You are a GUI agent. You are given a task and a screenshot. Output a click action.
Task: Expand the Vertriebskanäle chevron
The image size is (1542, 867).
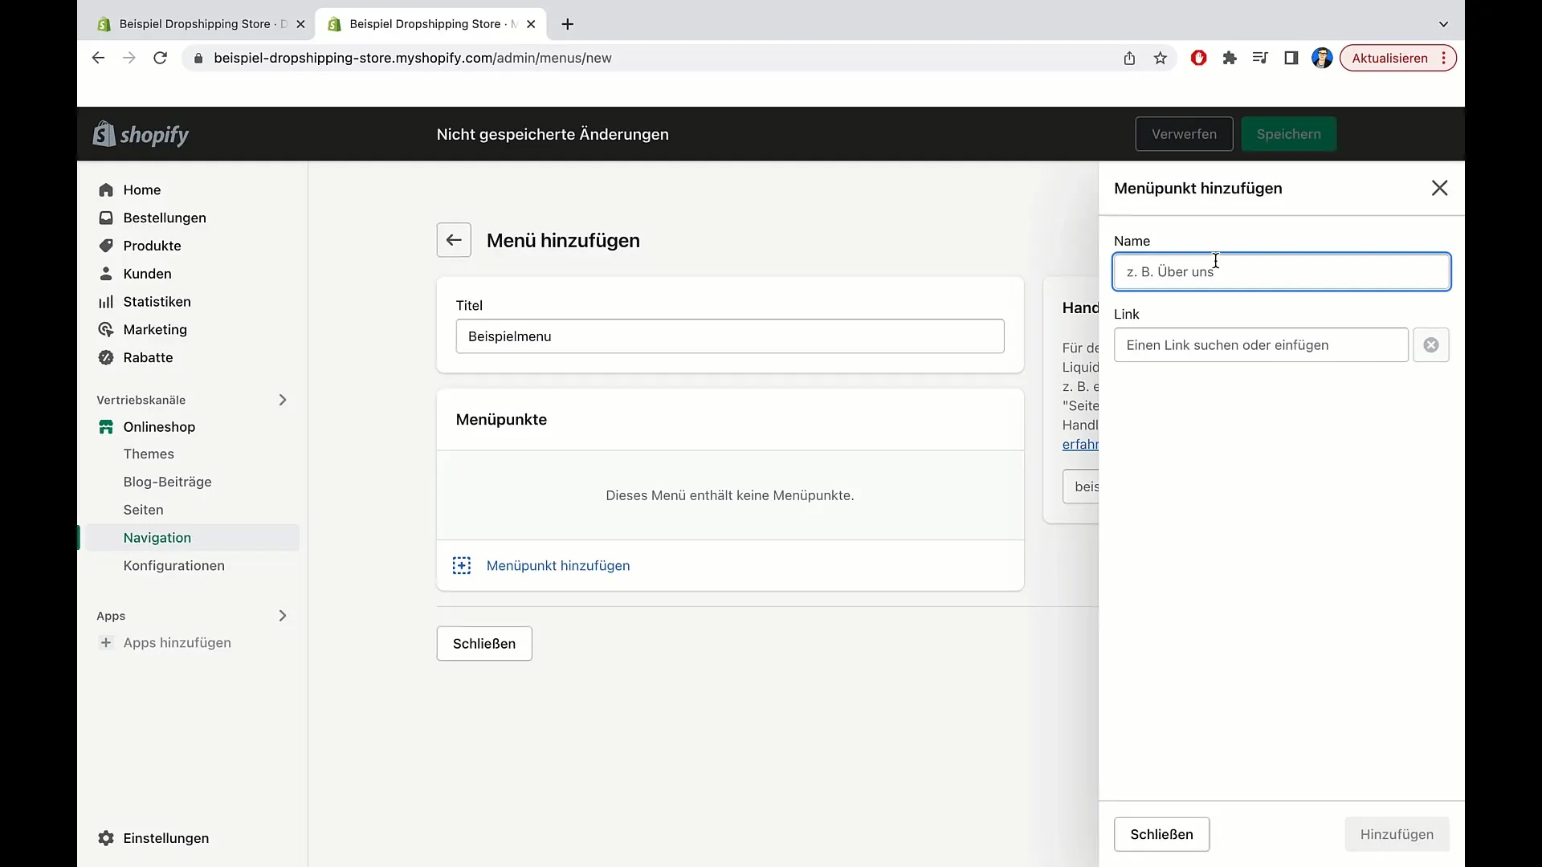tap(282, 400)
